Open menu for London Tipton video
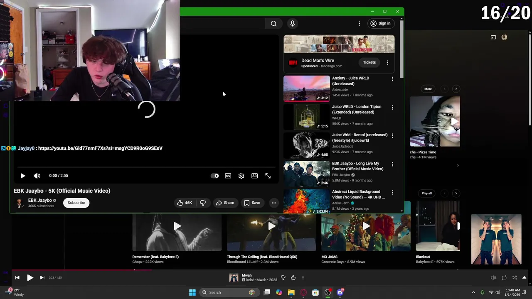Screen dimensions: 532x299 click(x=392, y=107)
